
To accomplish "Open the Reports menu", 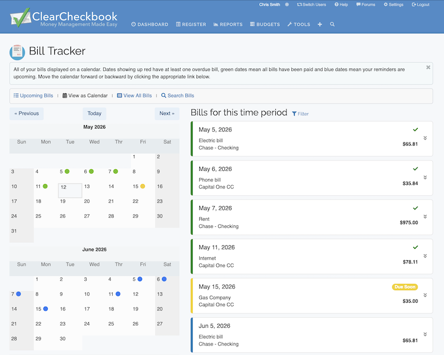I will click(228, 24).
